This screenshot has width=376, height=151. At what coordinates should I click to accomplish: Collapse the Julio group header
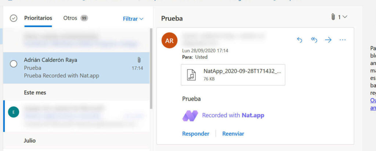click(30, 140)
